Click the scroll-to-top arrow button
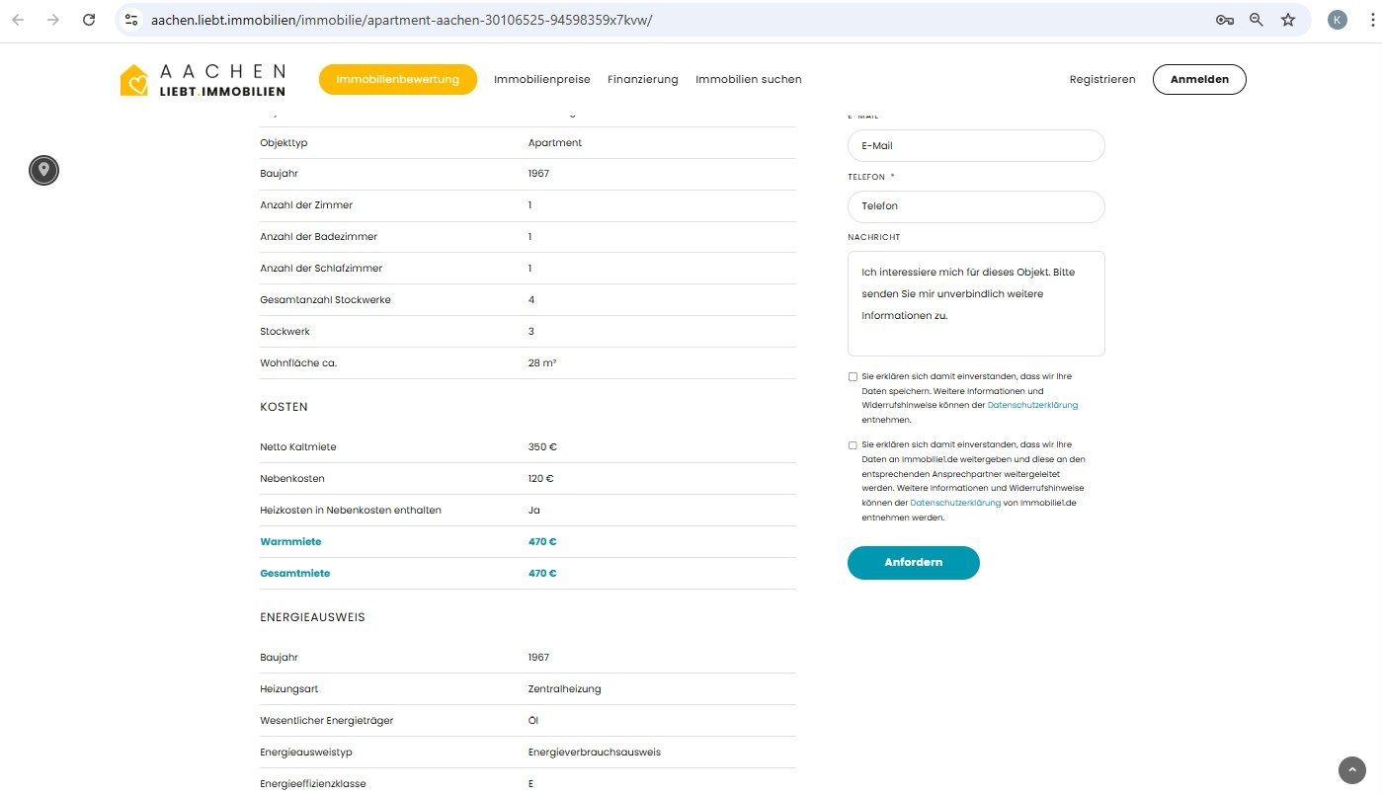 pyautogui.click(x=1351, y=770)
